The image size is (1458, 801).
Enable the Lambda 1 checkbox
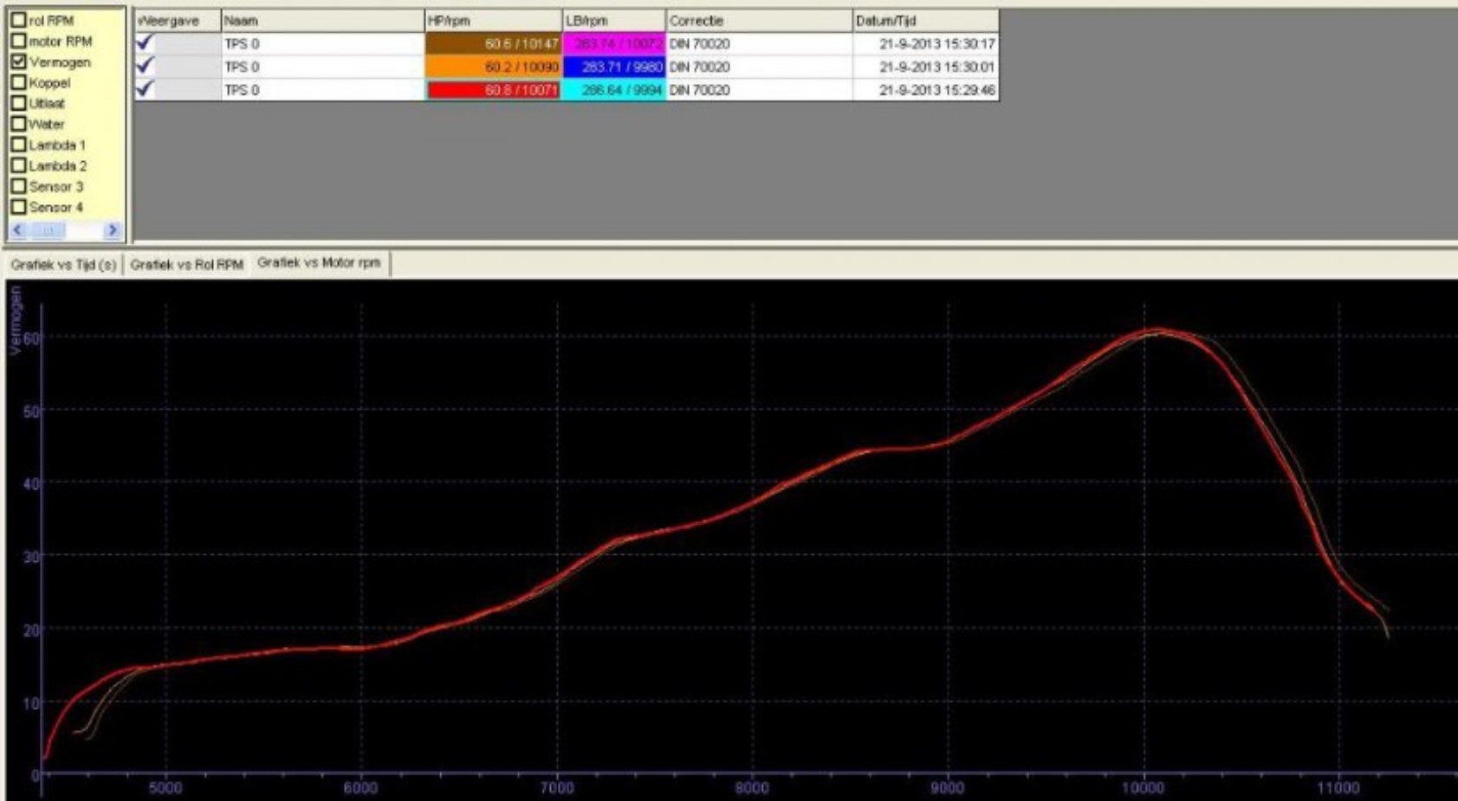18,145
